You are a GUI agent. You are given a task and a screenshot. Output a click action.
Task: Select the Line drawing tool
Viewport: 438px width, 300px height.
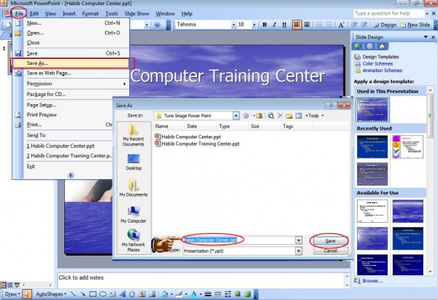[x=73, y=294]
